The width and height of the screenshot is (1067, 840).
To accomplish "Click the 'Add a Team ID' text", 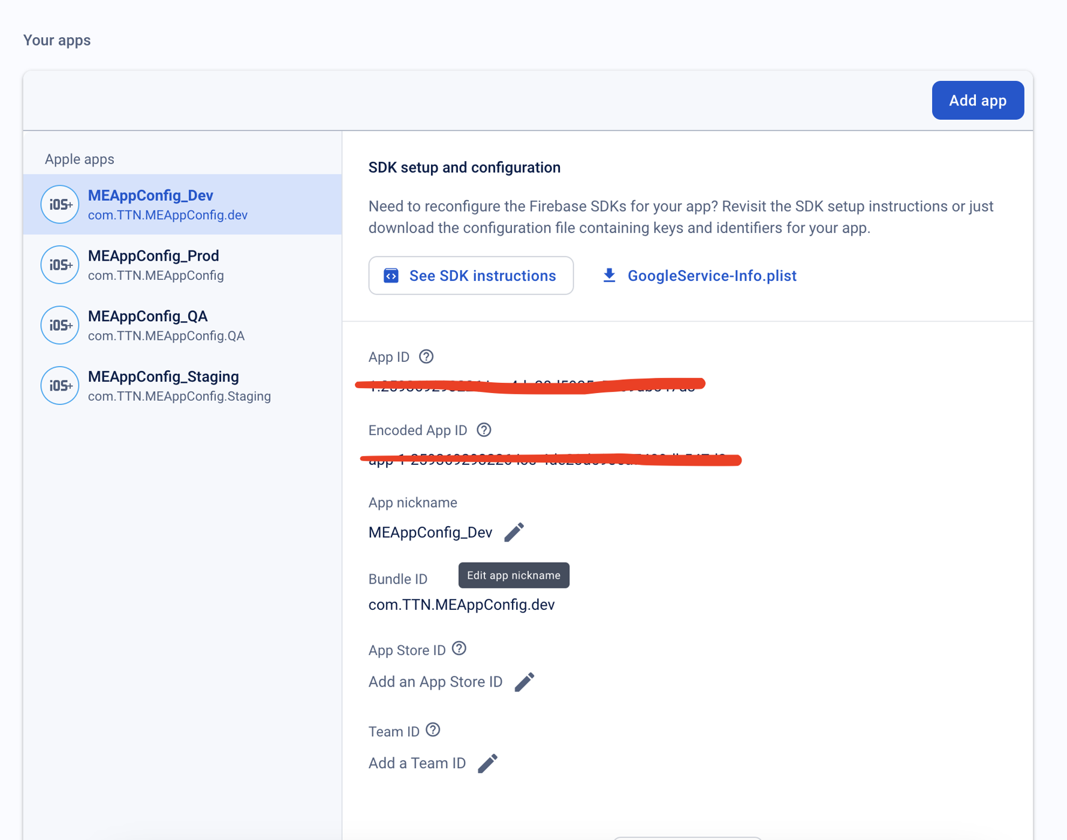I will (417, 763).
